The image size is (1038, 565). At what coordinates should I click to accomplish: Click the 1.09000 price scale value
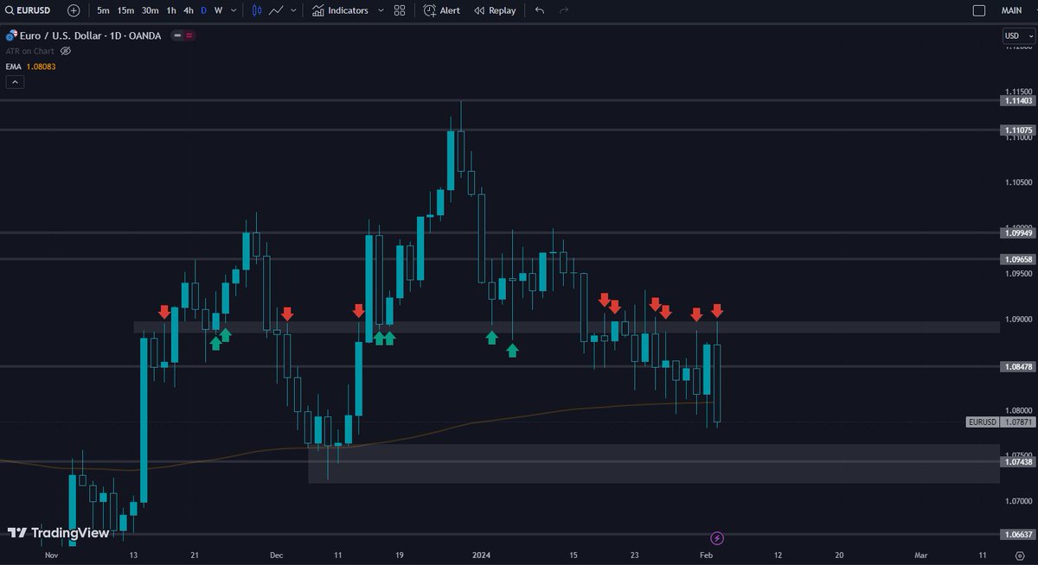pos(1018,319)
